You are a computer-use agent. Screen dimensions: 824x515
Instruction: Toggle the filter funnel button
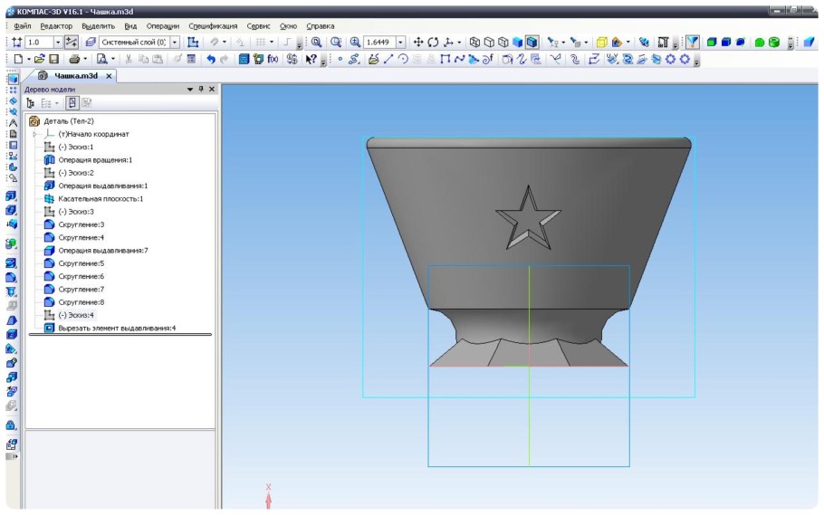(692, 43)
